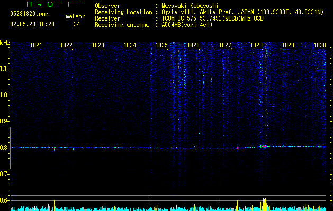Click the Receiving Location label
Image resolution: width=333 pixels, height=211 pixels.
click(x=123, y=12)
